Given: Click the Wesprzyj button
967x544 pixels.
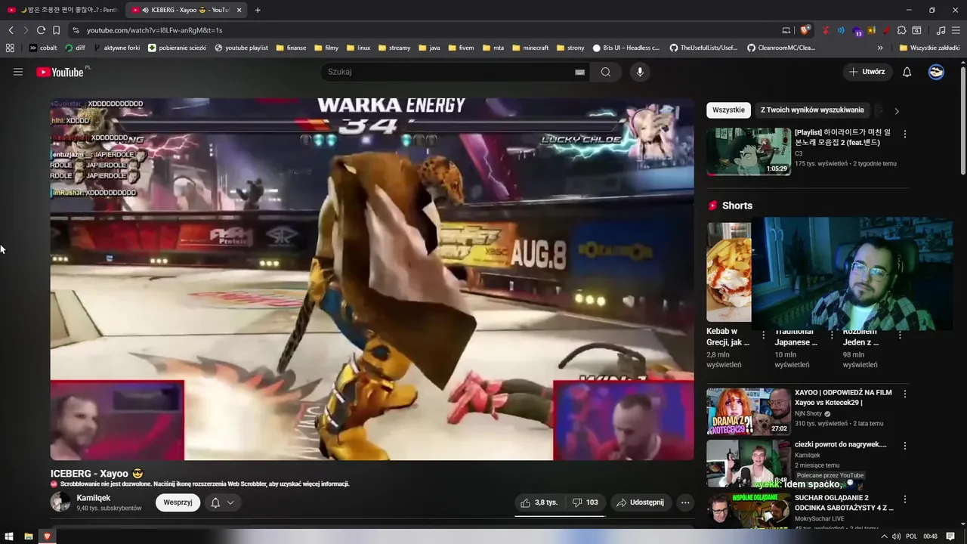Looking at the screenshot, I should [178, 502].
